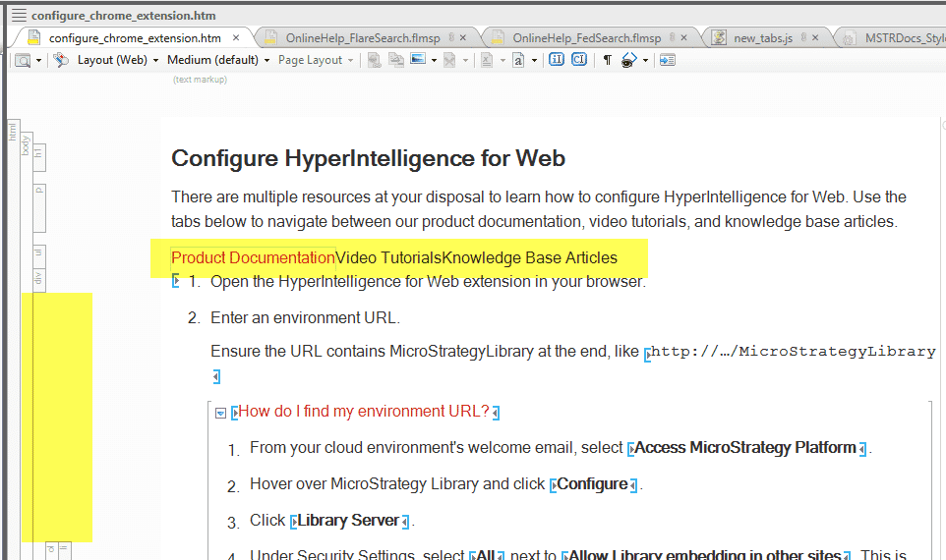Select the p structure bar

point(39,208)
